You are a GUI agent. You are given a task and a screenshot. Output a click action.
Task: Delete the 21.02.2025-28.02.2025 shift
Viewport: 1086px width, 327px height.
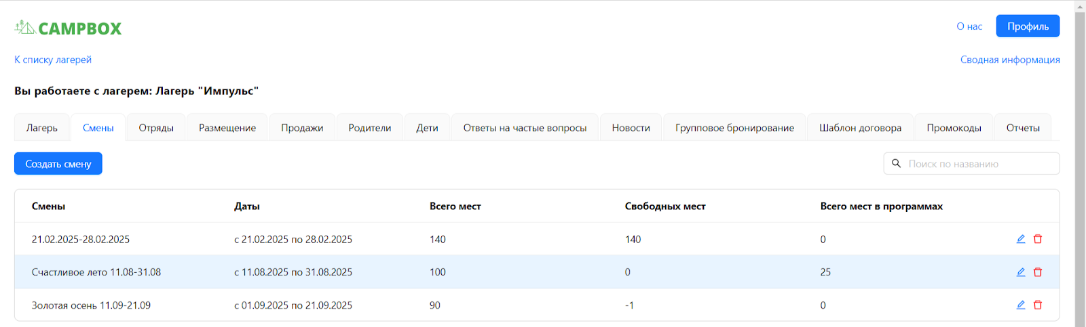[1038, 239]
